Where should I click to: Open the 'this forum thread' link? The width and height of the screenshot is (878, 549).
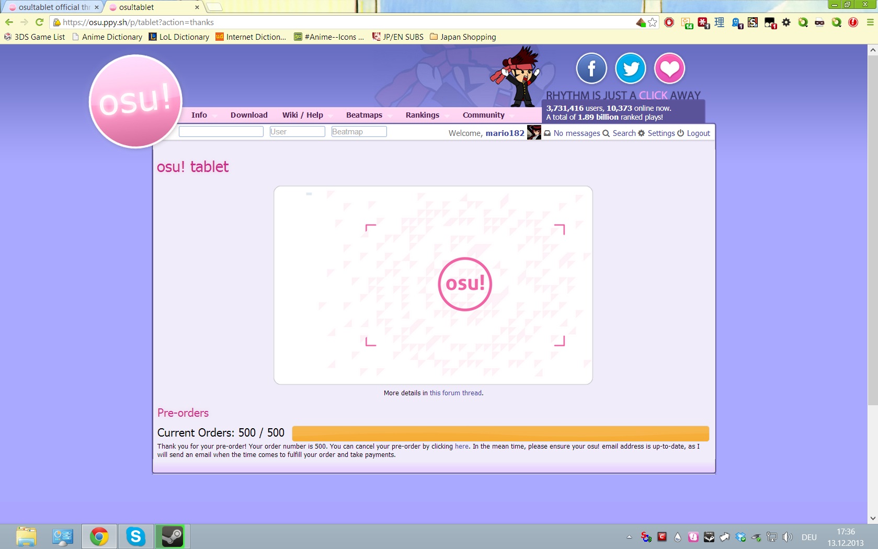(455, 393)
